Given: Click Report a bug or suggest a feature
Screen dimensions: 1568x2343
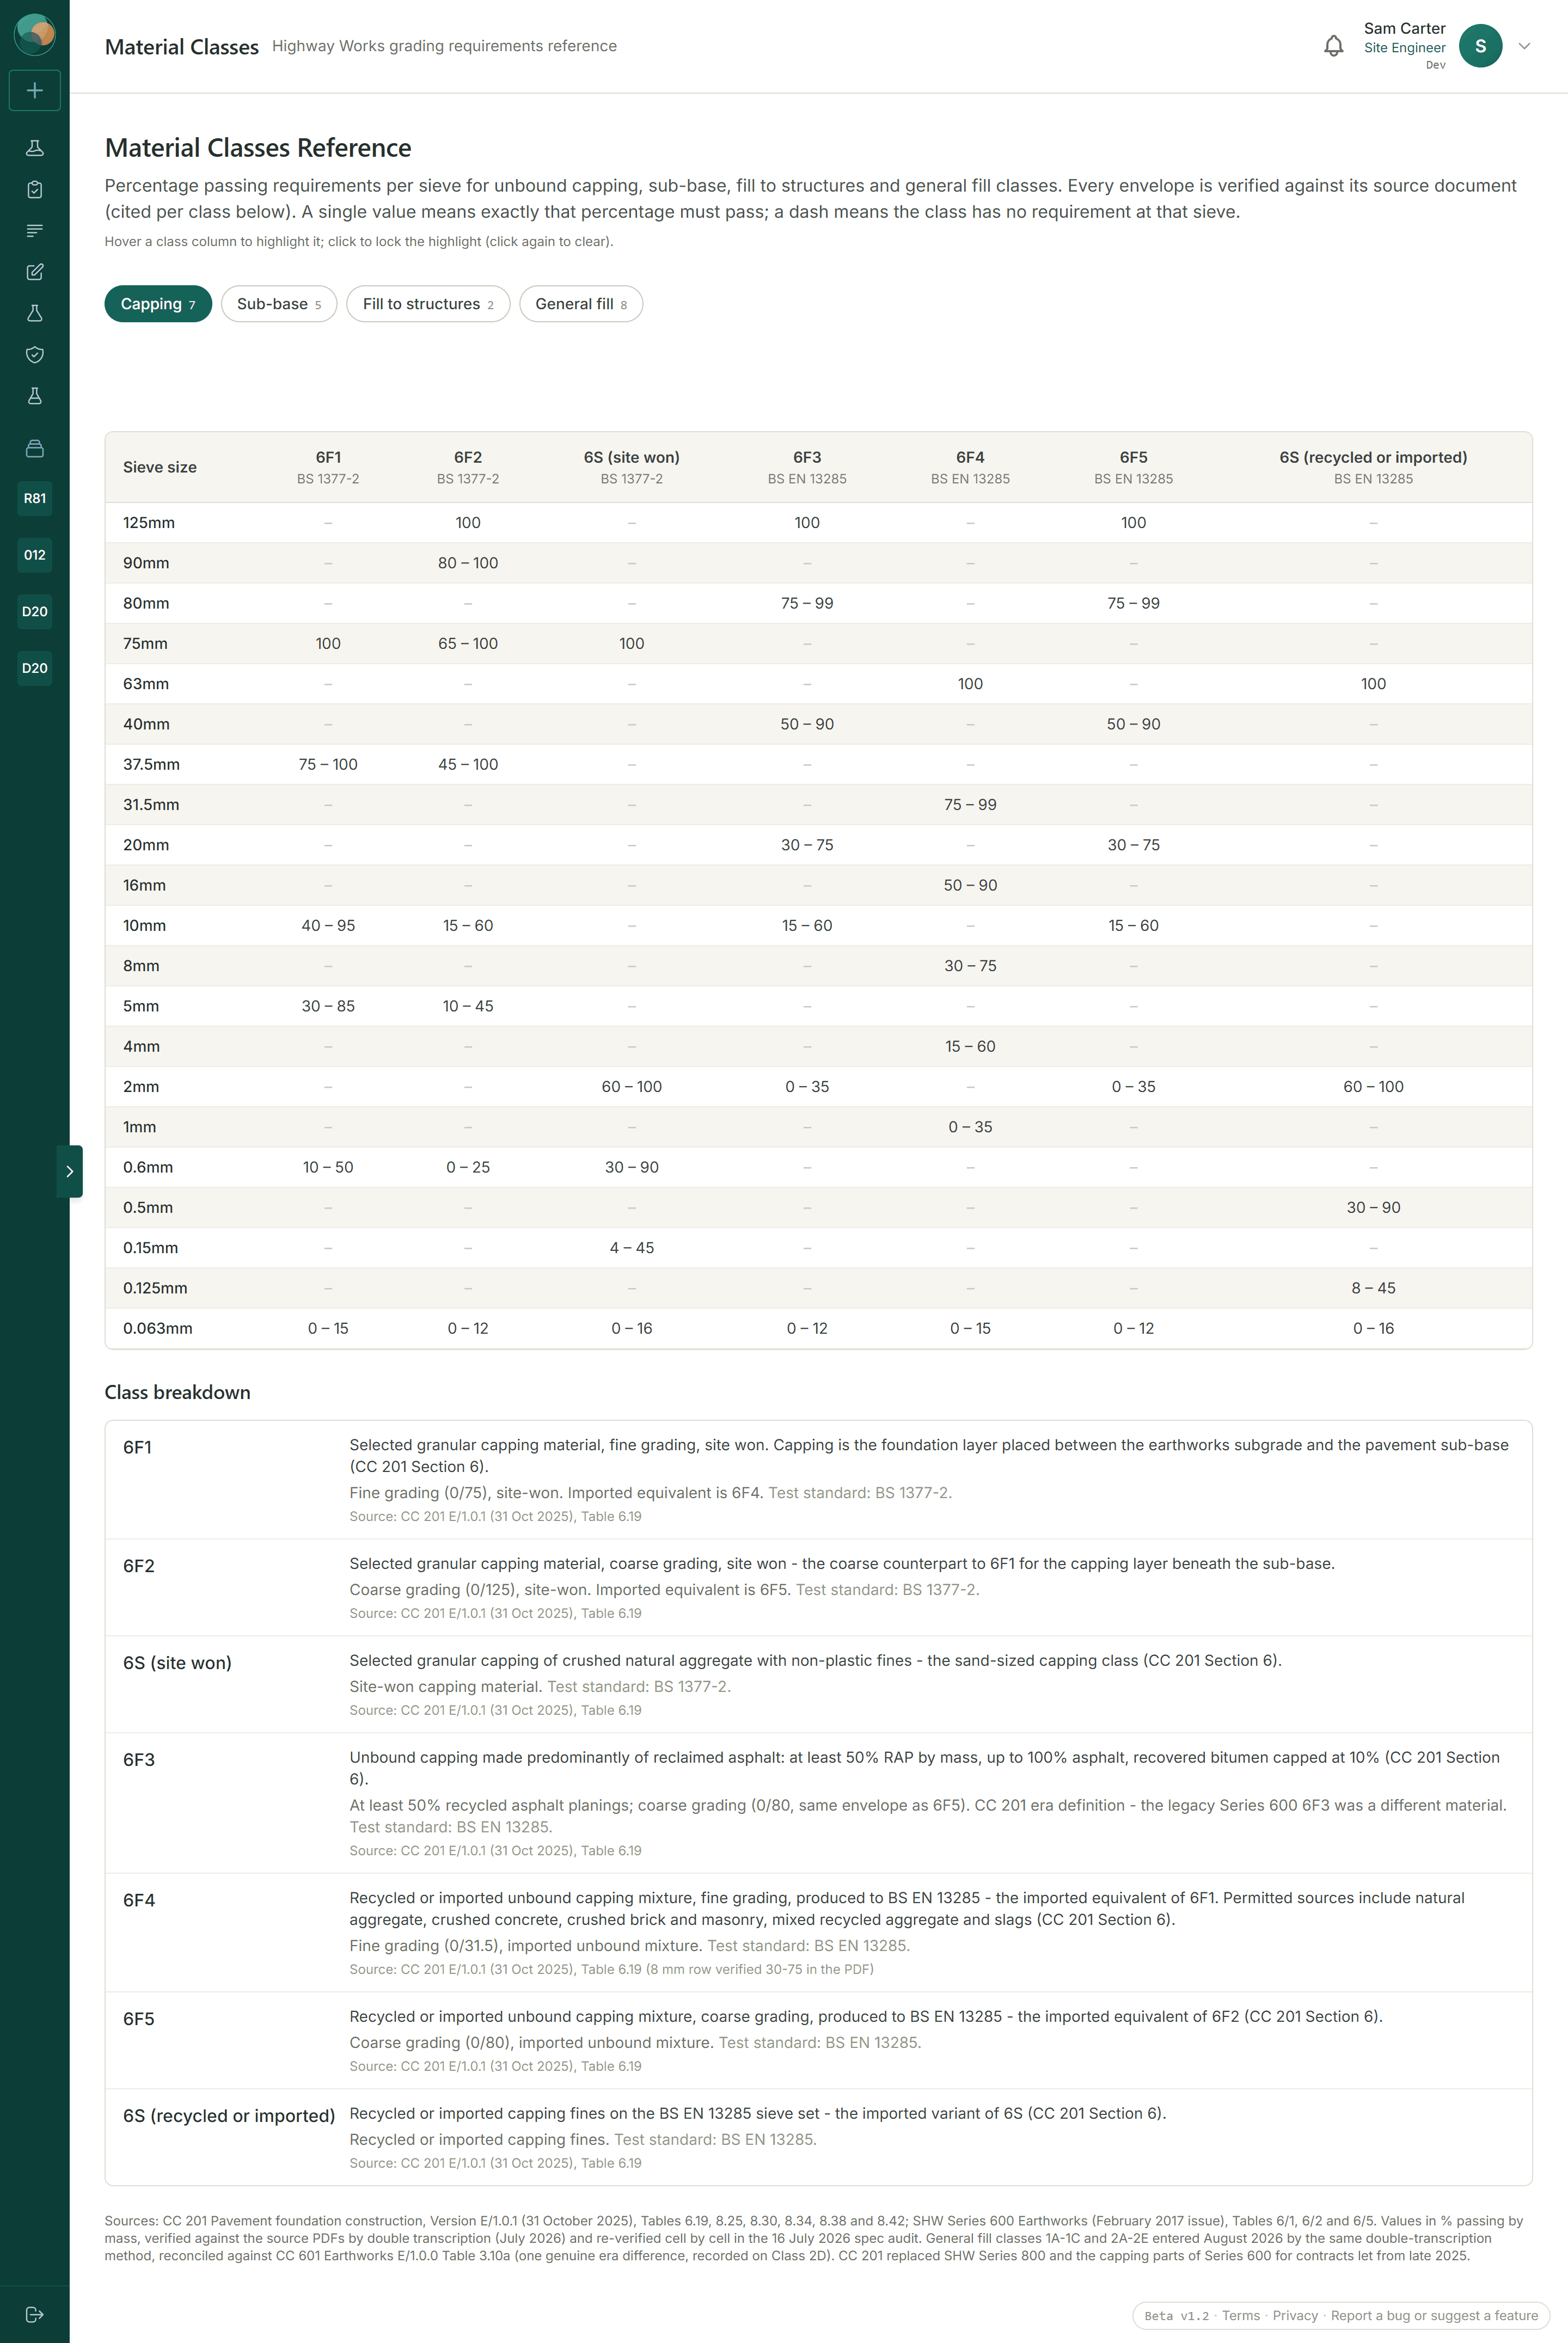Looking at the screenshot, I should (x=1434, y=2316).
